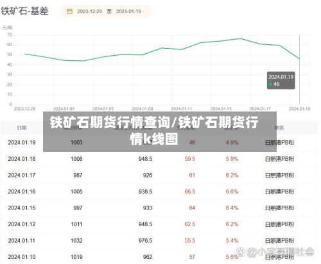321x264 pixels.
Task: Click spot price 1019 in the 2024.01.10 row
Action: pyautogui.click(x=76, y=257)
